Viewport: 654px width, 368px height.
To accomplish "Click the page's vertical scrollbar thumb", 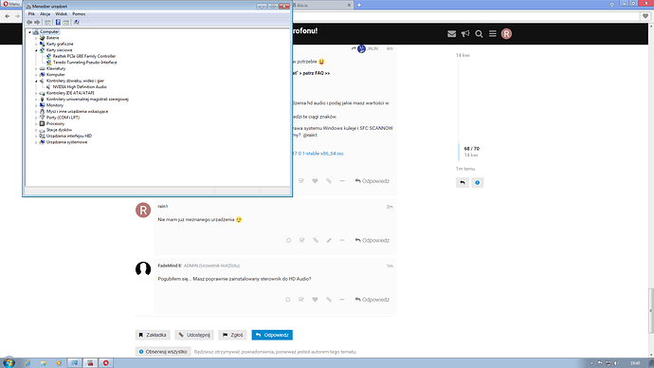I will tap(650, 311).
